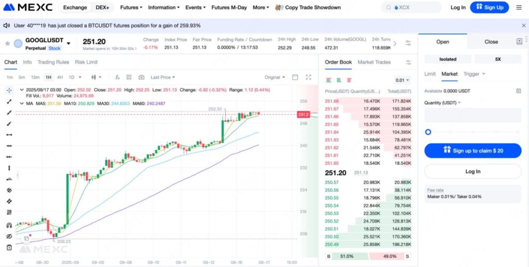Expand the 0.01 price precision dropdown
The image size is (529, 267).
tap(402, 80)
